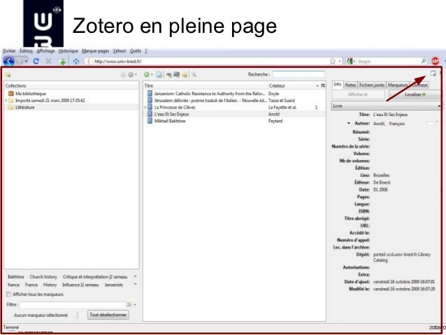Open the Fichier menu

click(9, 51)
